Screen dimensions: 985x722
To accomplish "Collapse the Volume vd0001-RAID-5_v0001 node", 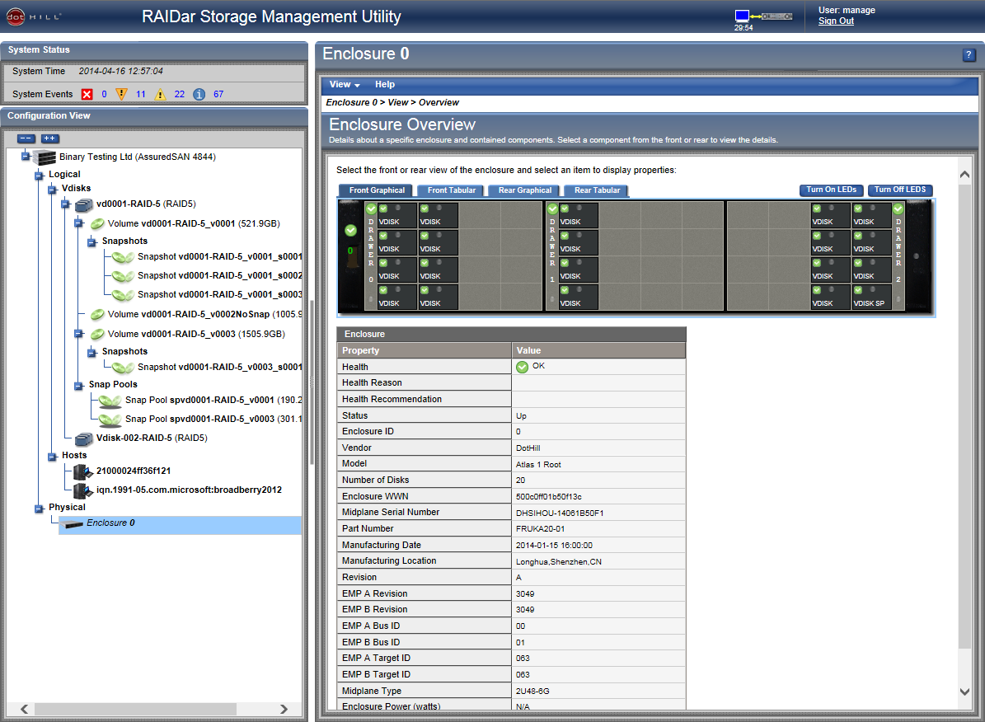I will click(78, 223).
